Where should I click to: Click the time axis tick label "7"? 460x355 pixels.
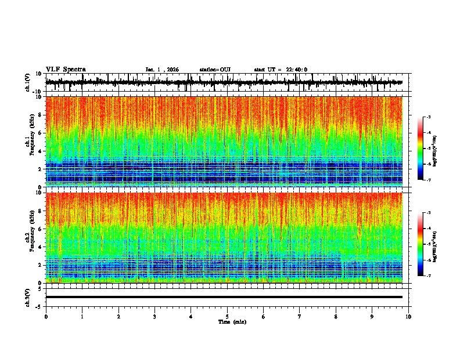(x=300, y=317)
